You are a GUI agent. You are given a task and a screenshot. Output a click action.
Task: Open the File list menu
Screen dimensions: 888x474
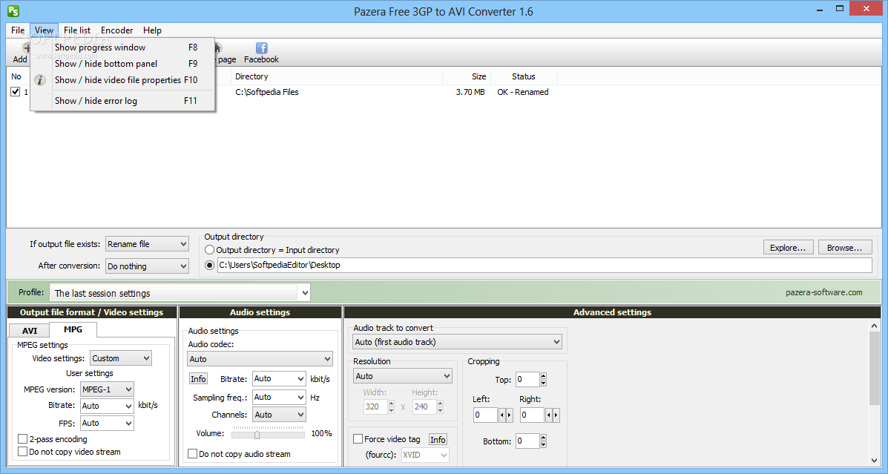tap(77, 30)
